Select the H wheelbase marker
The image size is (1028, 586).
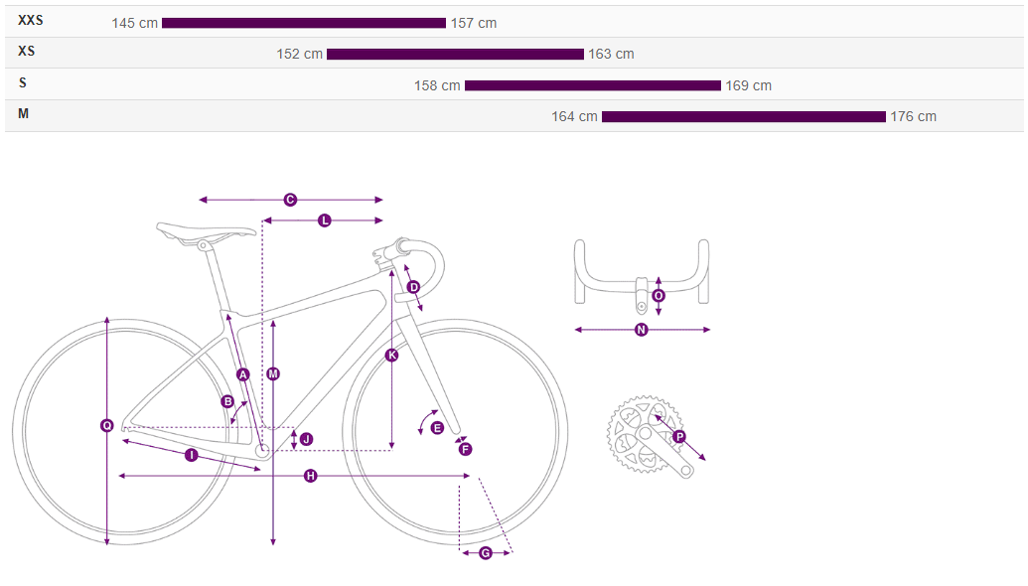310,477
